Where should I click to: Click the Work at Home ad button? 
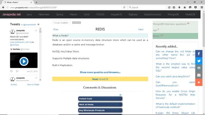[x=100, y=104]
